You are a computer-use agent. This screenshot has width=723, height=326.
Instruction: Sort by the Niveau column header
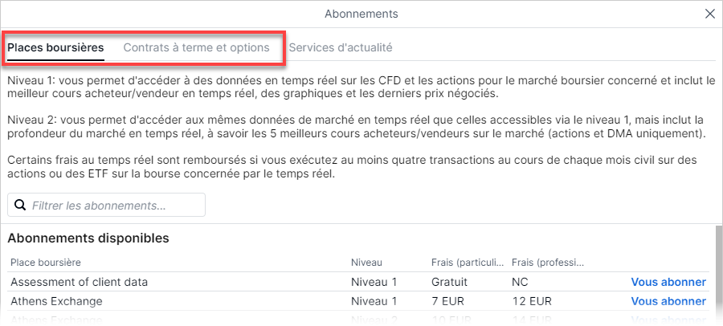tap(366, 263)
